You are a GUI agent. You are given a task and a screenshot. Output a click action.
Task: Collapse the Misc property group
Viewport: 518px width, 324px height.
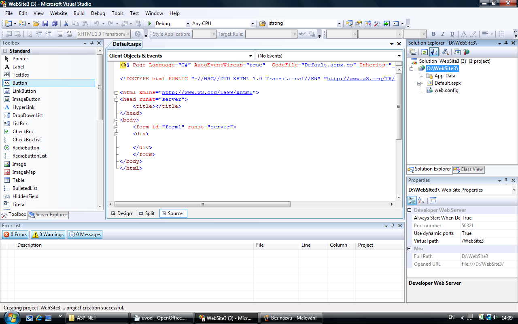pos(409,249)
